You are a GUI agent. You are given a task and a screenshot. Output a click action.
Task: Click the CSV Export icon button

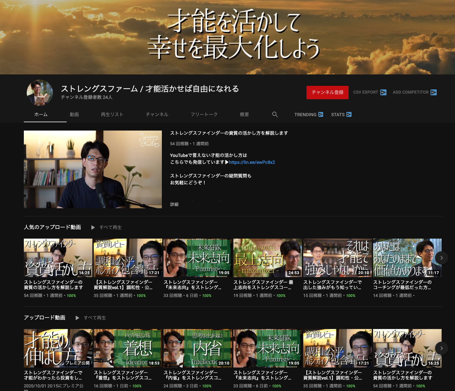click(x=383, y=92)
